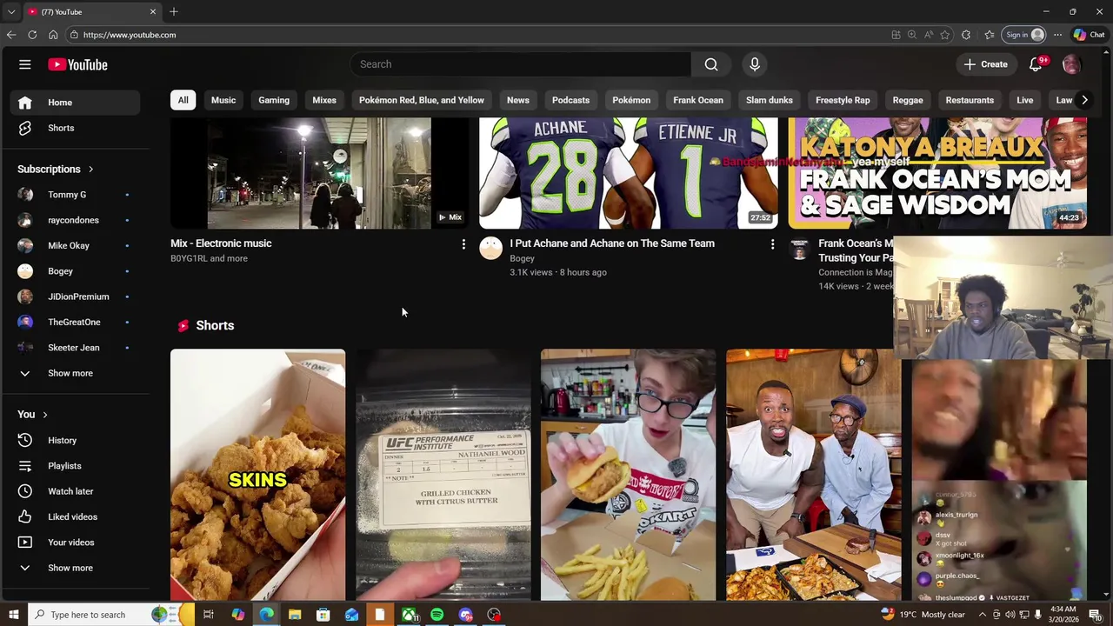Open the notifications bell
1113x626 pixels.
[x=1036, y=64]
